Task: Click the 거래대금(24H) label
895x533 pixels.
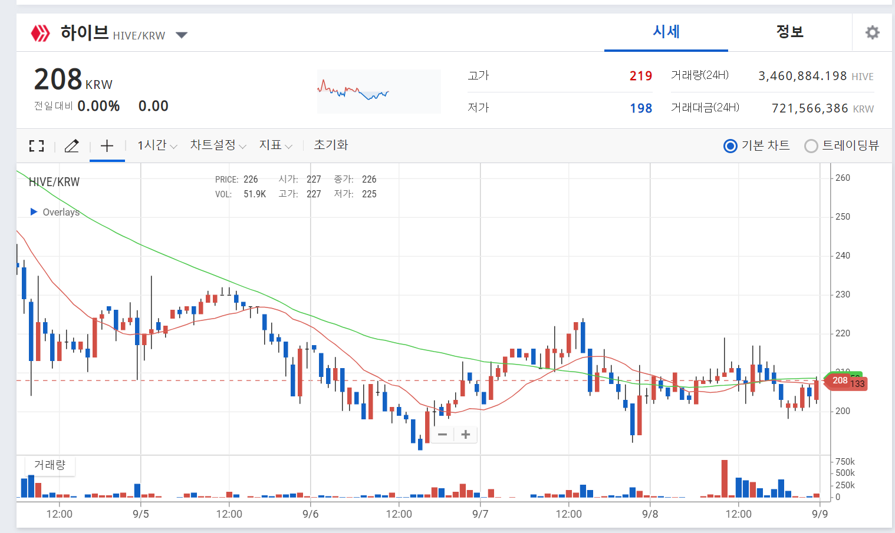Action: 705,107
